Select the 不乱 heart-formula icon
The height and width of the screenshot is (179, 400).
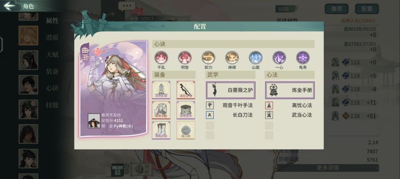point(161,58)
